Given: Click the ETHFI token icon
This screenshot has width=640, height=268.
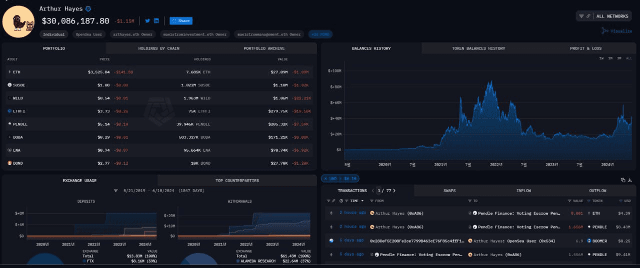Looking at the screenshot, I should [9, 111].
